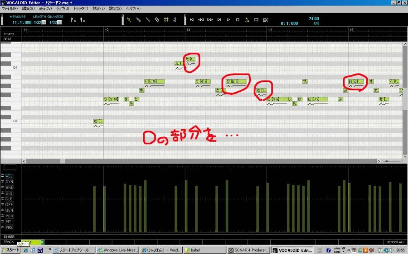408x254 pixels.
Task: Open スタートアップツール taskbar button
Action: tap(74, 250)
